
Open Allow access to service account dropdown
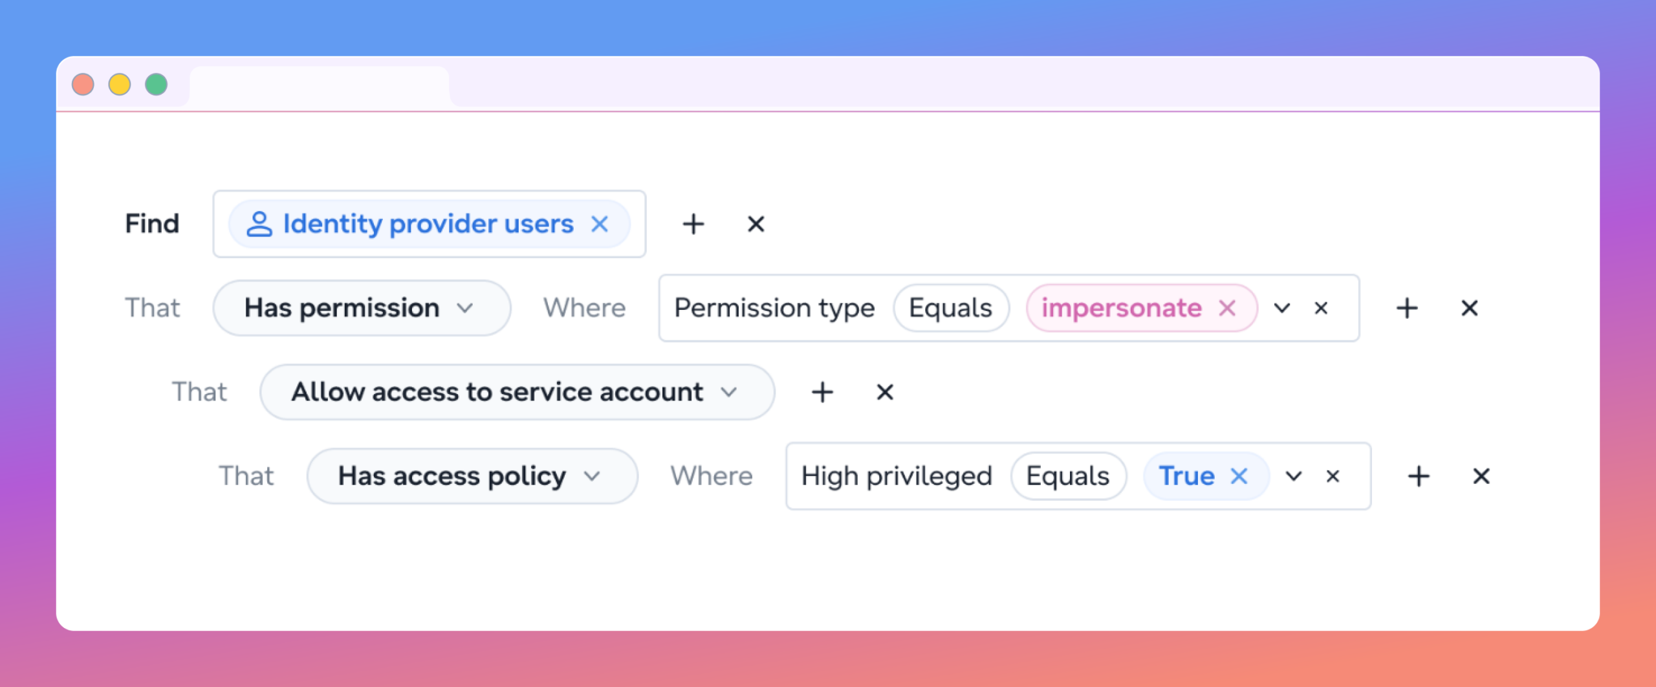click(x=517, y=392)
